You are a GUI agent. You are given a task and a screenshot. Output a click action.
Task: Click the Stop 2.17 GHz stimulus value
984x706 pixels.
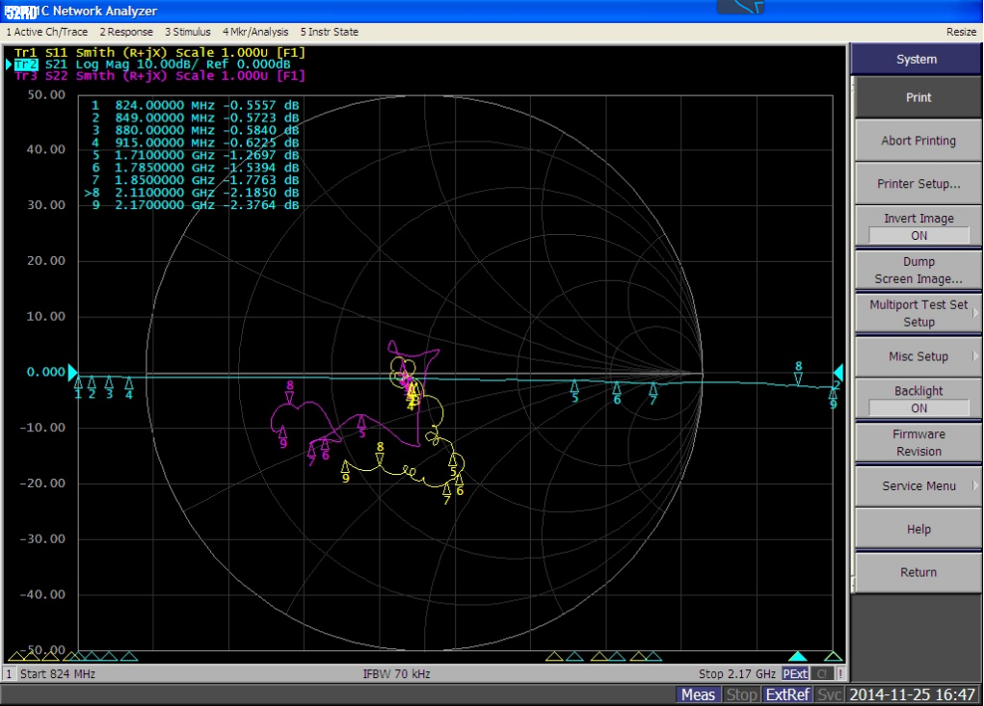pos(737,674)
